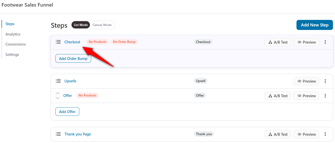Move the Offer step down with the down chevron
This screenshot has width=335, height=143.
pos(58,98)
